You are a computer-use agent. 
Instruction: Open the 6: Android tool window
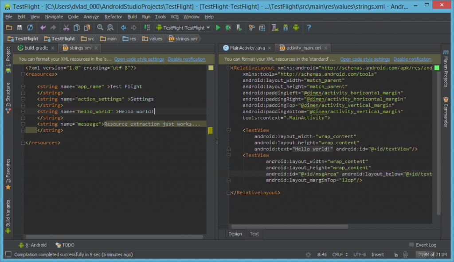click(x=32, y=245)
